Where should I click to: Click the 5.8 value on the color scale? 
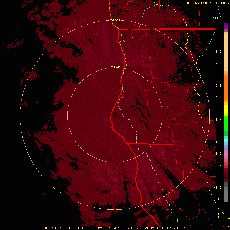point(218,86)
